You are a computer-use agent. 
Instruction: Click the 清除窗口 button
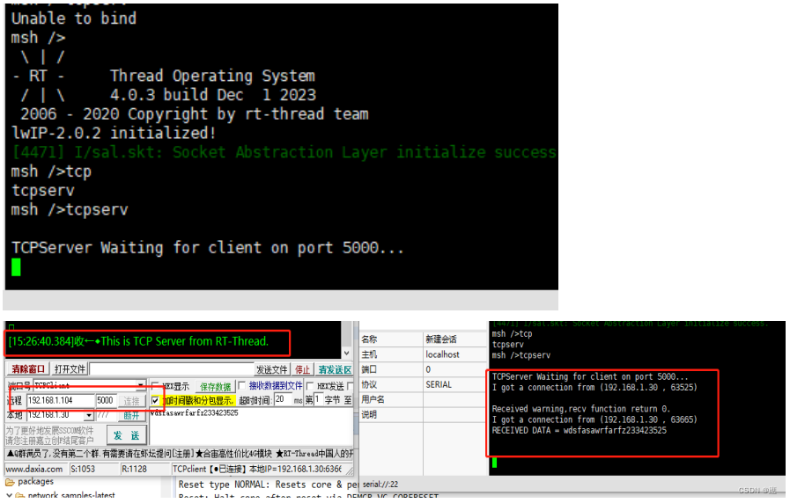tap(28, 369)
